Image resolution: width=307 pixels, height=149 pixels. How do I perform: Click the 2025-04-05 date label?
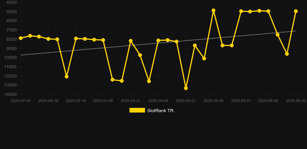pos(158,101)
